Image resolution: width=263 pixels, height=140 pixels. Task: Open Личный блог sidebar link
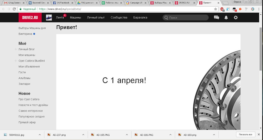pyautogui.click(x=27, y=49)
